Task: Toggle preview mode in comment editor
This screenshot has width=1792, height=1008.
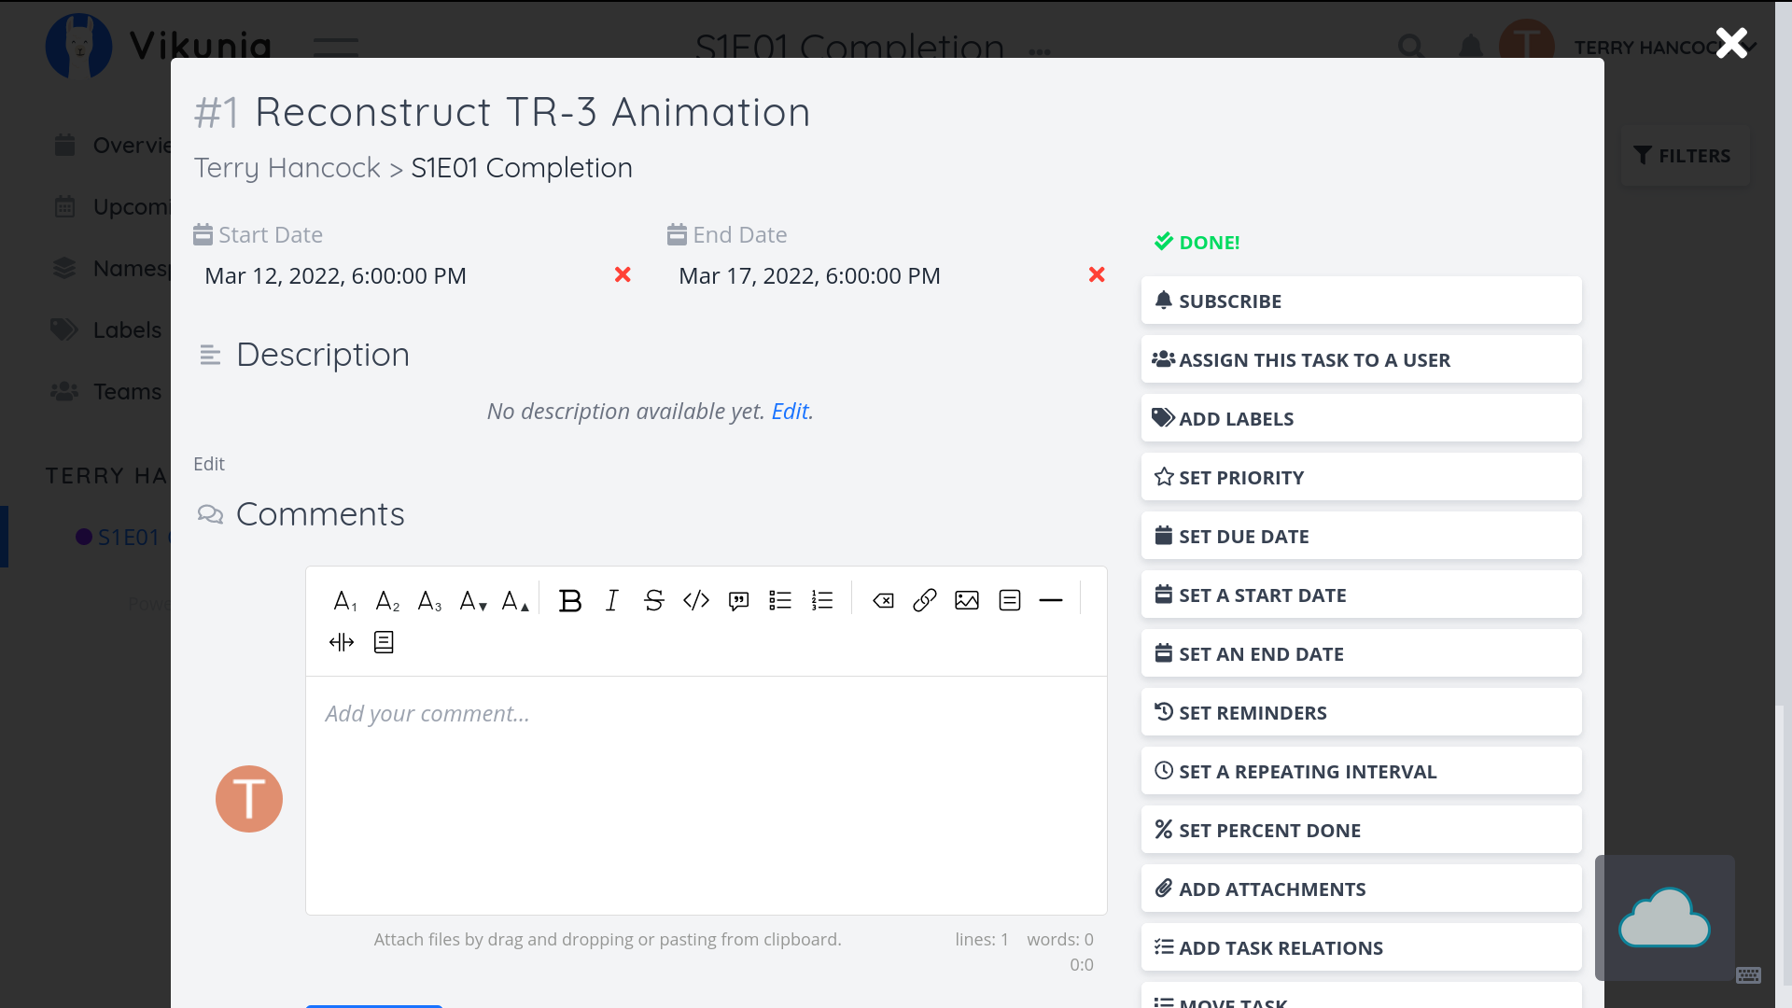Action: (x=384, y=642)
